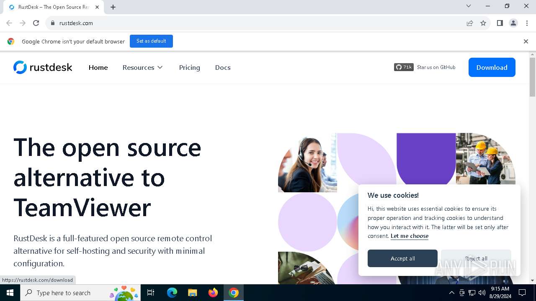The height and width of the screenshot is (301, 536).
Task: Accept all cookies
Action: click(x=402, y=258)
